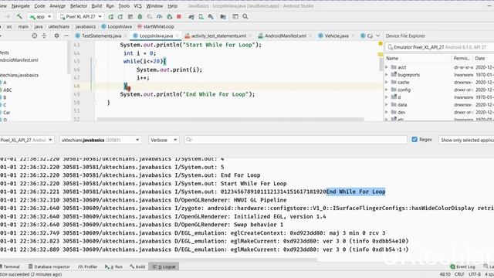Open the Database Inspector tool window
494x278 pixels.
coord(49,266)
